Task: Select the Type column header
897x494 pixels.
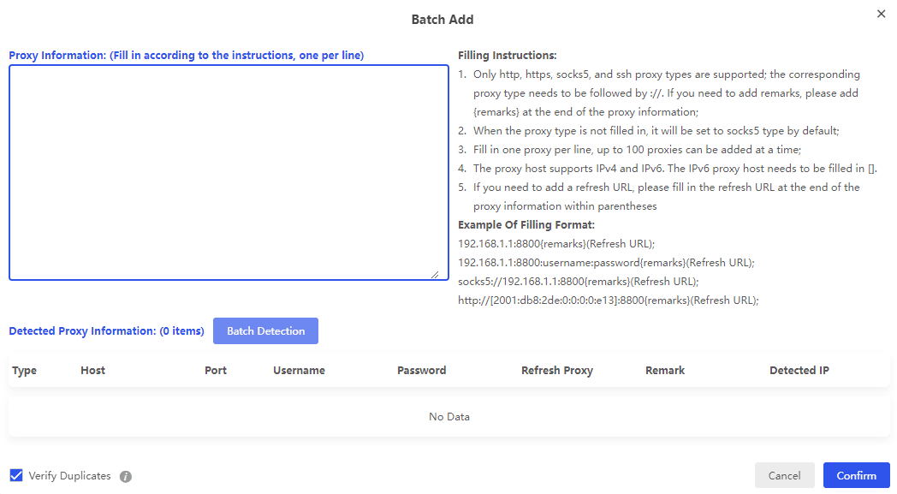Action: coord(25,371)
